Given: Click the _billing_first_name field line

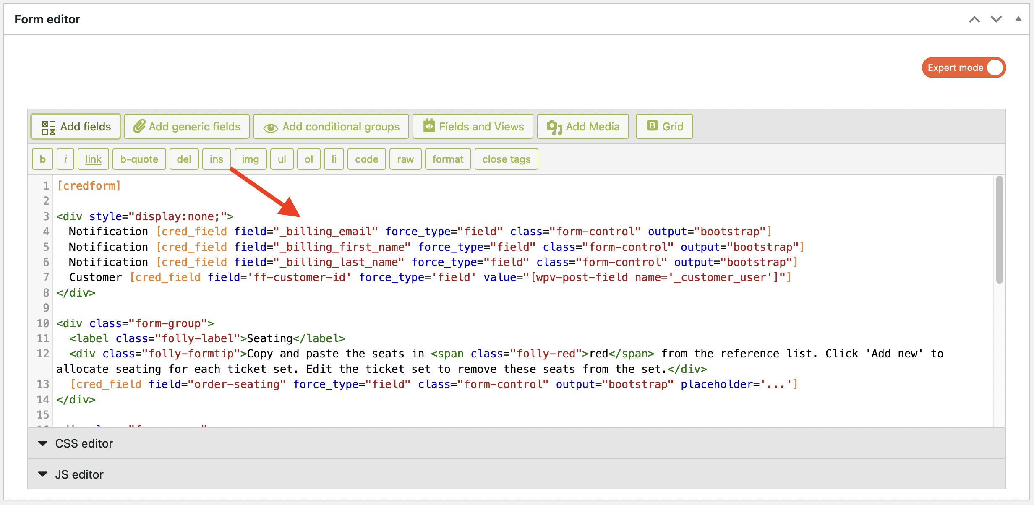Looking at the screenshot, I should (x=436, y=247).
